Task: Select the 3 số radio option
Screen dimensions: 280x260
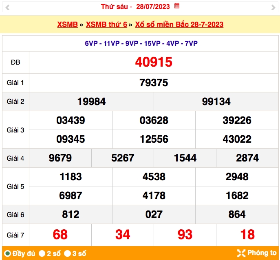Action: pyautogui.click(x=68, y=253)
